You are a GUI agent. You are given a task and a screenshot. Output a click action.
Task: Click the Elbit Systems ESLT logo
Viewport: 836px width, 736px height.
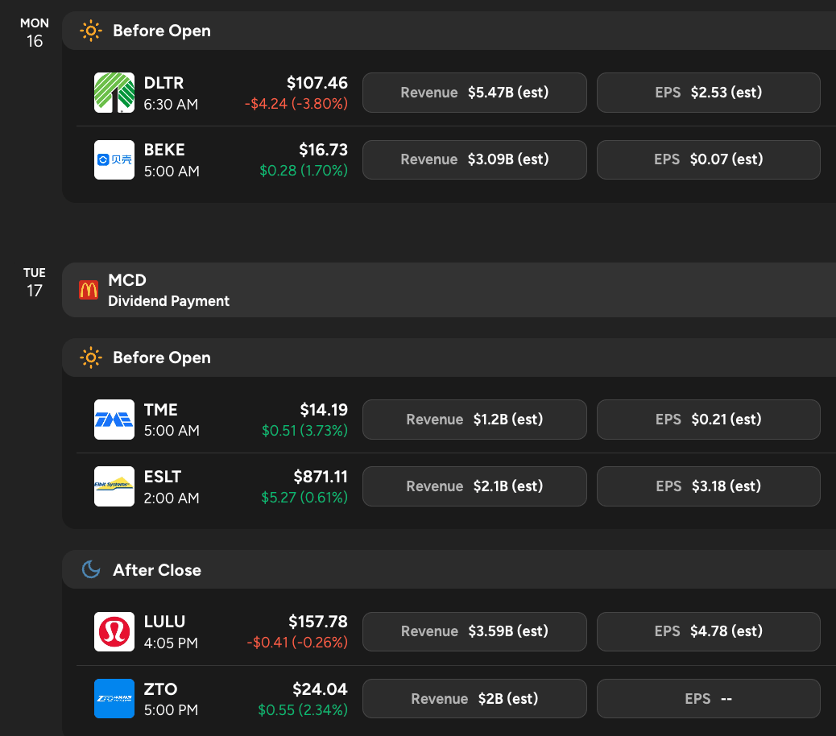114,486
